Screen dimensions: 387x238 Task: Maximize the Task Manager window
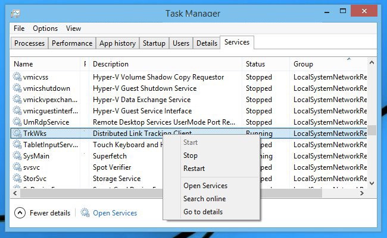343,11
